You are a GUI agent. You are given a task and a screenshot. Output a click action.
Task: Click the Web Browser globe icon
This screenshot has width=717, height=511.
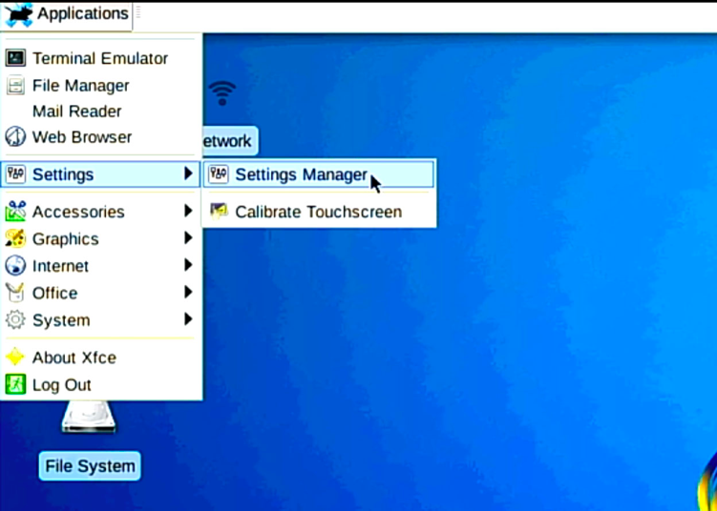15,137
